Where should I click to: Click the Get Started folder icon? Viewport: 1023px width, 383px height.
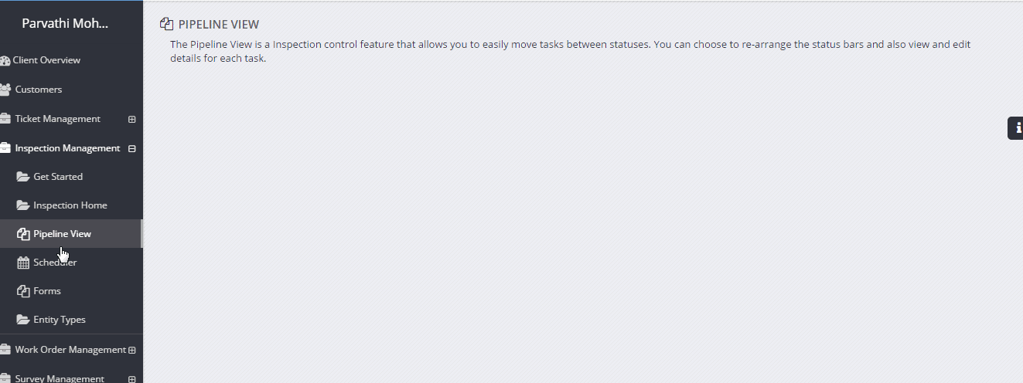[x=23, y=177]
